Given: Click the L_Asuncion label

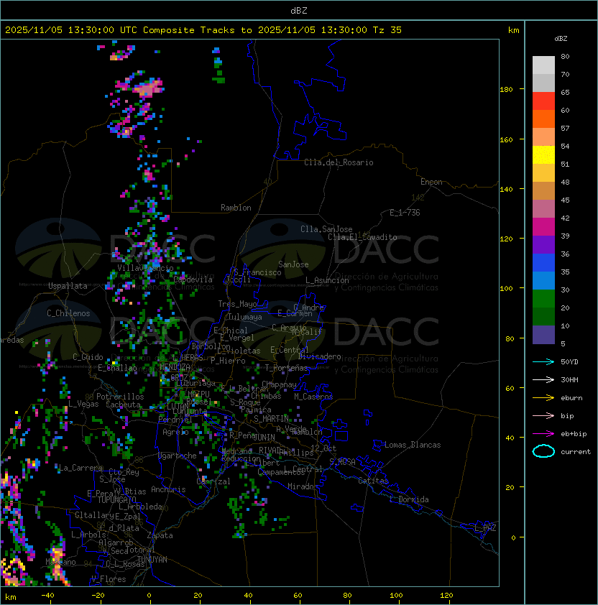Looking at the screenshot, I should tap(327, 280).
